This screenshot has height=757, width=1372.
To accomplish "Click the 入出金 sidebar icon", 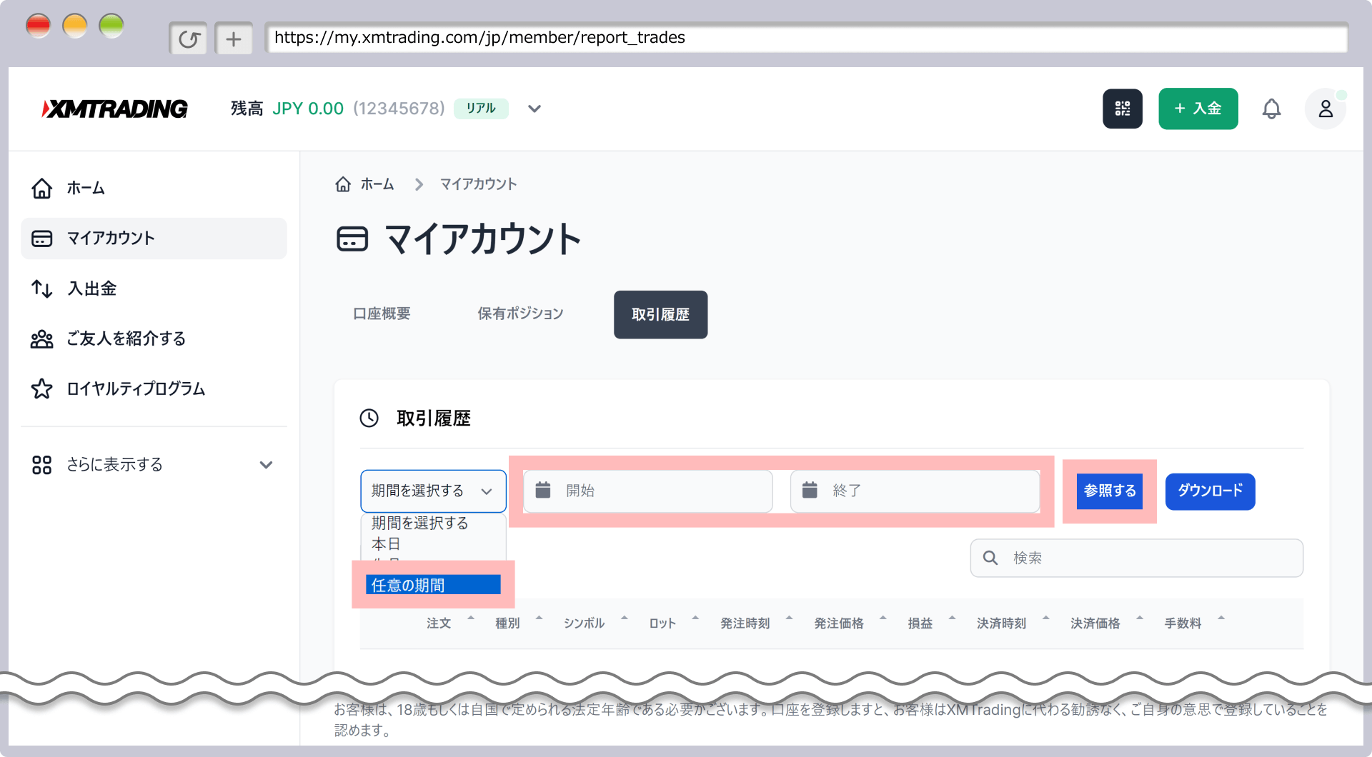I will [x=41, y=289].
